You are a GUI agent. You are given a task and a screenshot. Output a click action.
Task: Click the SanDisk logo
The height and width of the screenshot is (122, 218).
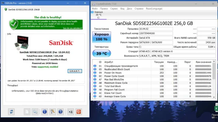click(x=61, y=43)
